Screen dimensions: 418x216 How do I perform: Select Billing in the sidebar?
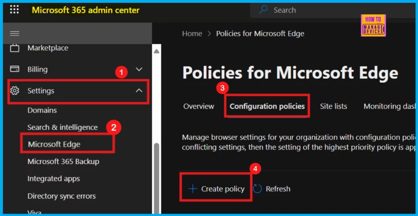[x=37, y=69]
